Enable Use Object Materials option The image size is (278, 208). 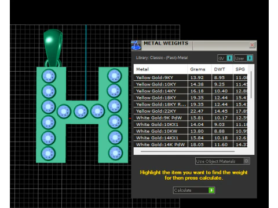(222, 161)
